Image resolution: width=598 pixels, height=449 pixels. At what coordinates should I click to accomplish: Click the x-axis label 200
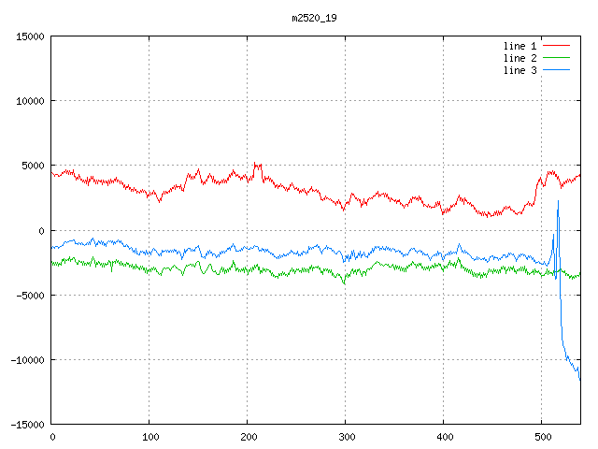coord(249,437)
